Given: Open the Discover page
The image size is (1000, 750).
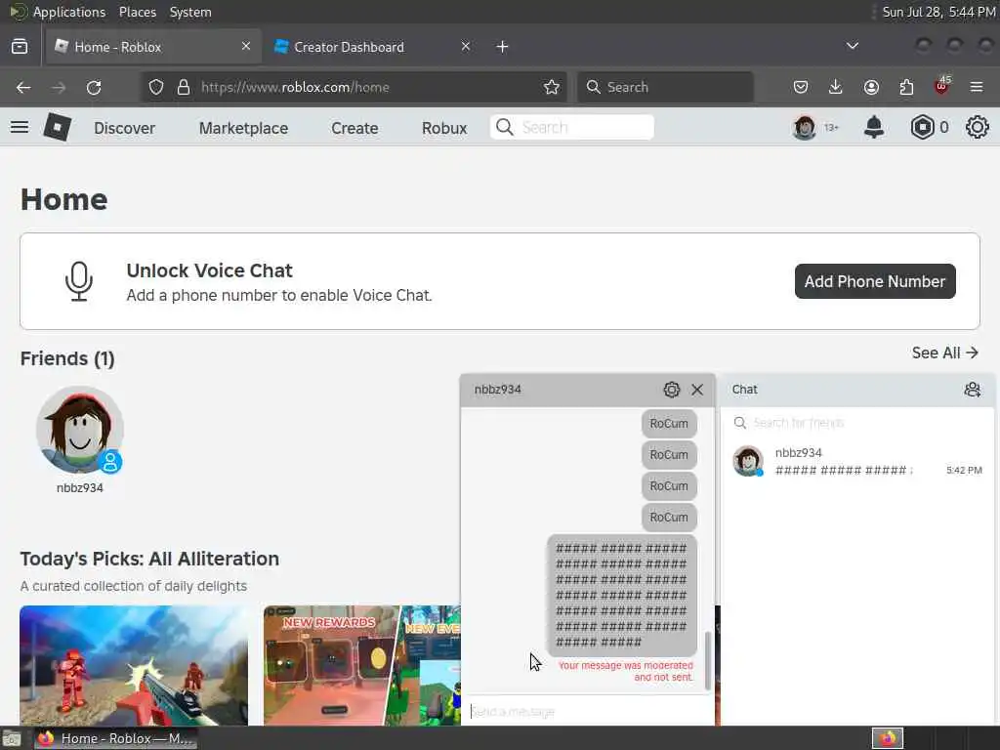Looking at the screenshot, I should point(124,128).
